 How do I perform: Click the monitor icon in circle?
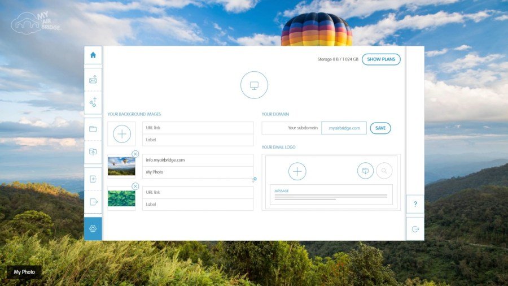click(x=254, y=85)
